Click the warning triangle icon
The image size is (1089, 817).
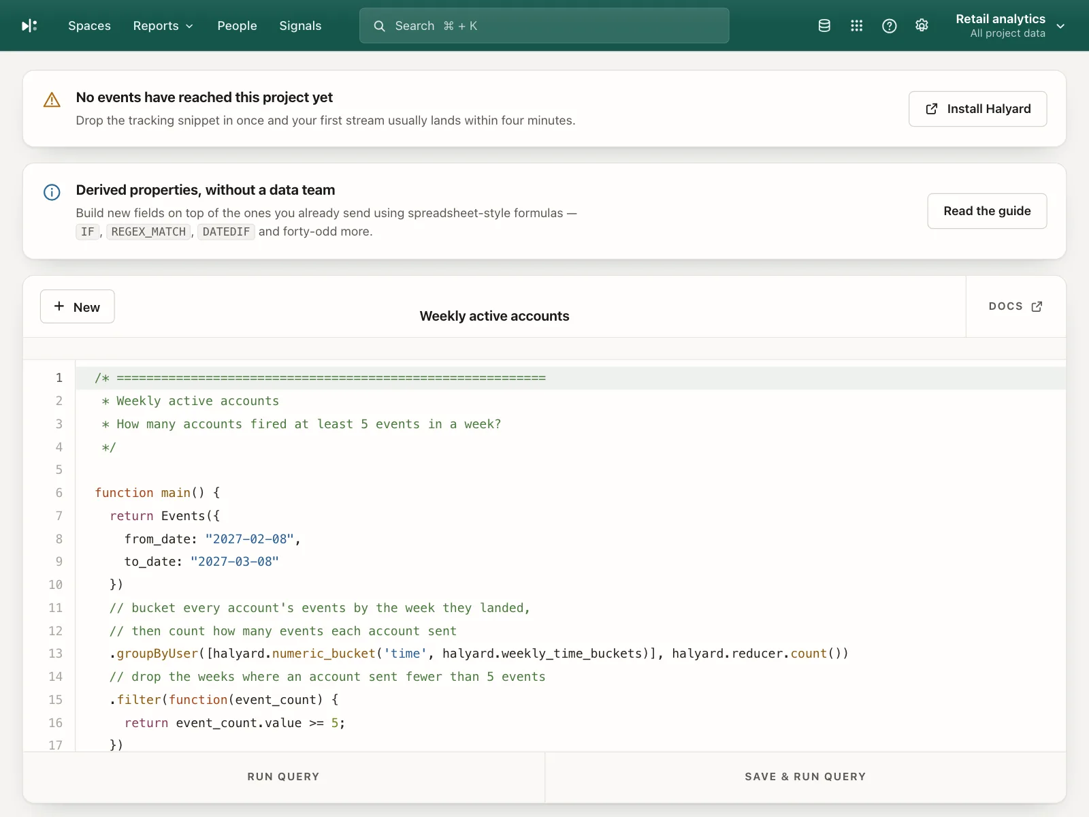click(x=52, y=100)
